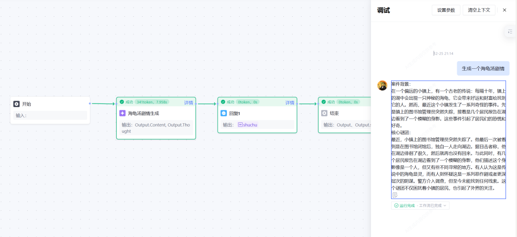This screenshot has height=237, width=517.
Task: Click the user message 生成一个海龟汤剧情
Action: tap(483, 68)
